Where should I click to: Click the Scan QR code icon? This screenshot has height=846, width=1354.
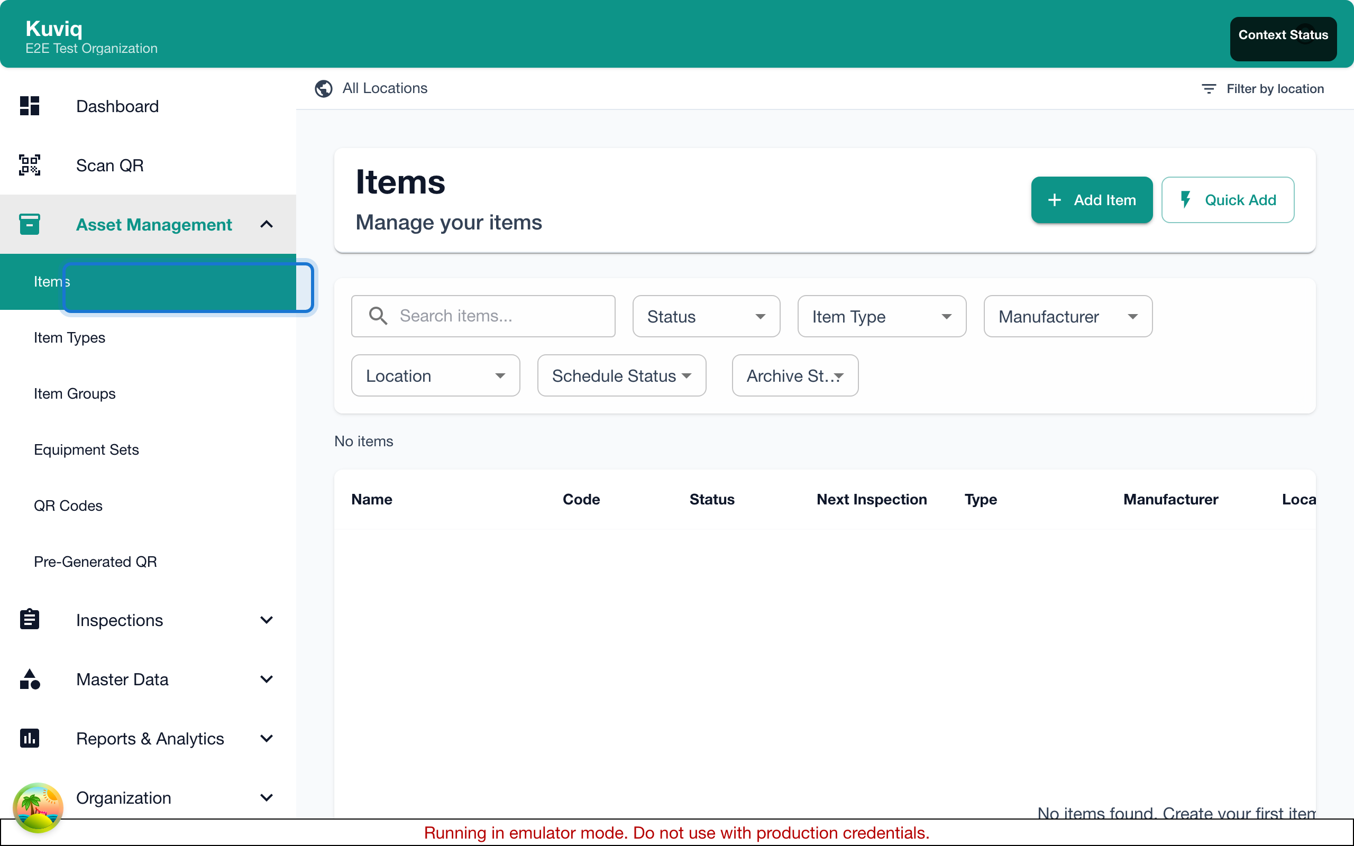point(29,165)
